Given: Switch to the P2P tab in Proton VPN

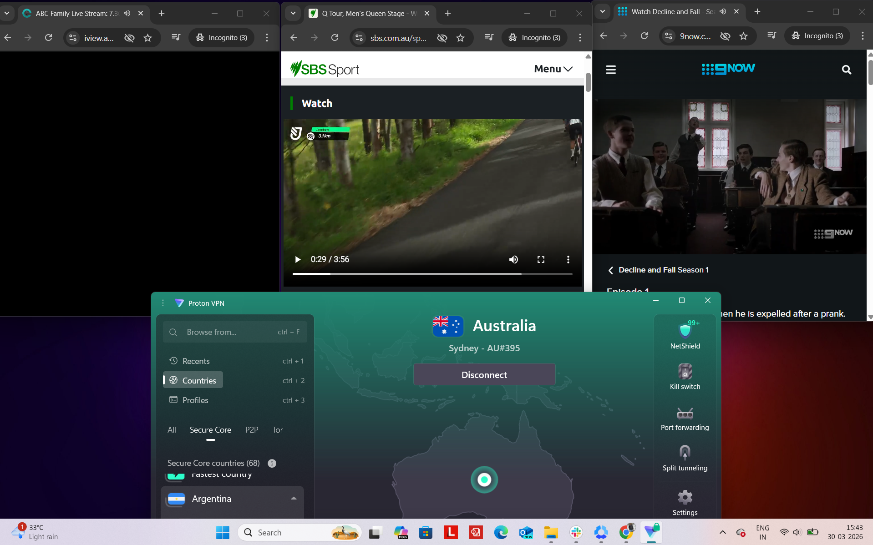Looking at the screenshot, I should [x=252, y=429].
